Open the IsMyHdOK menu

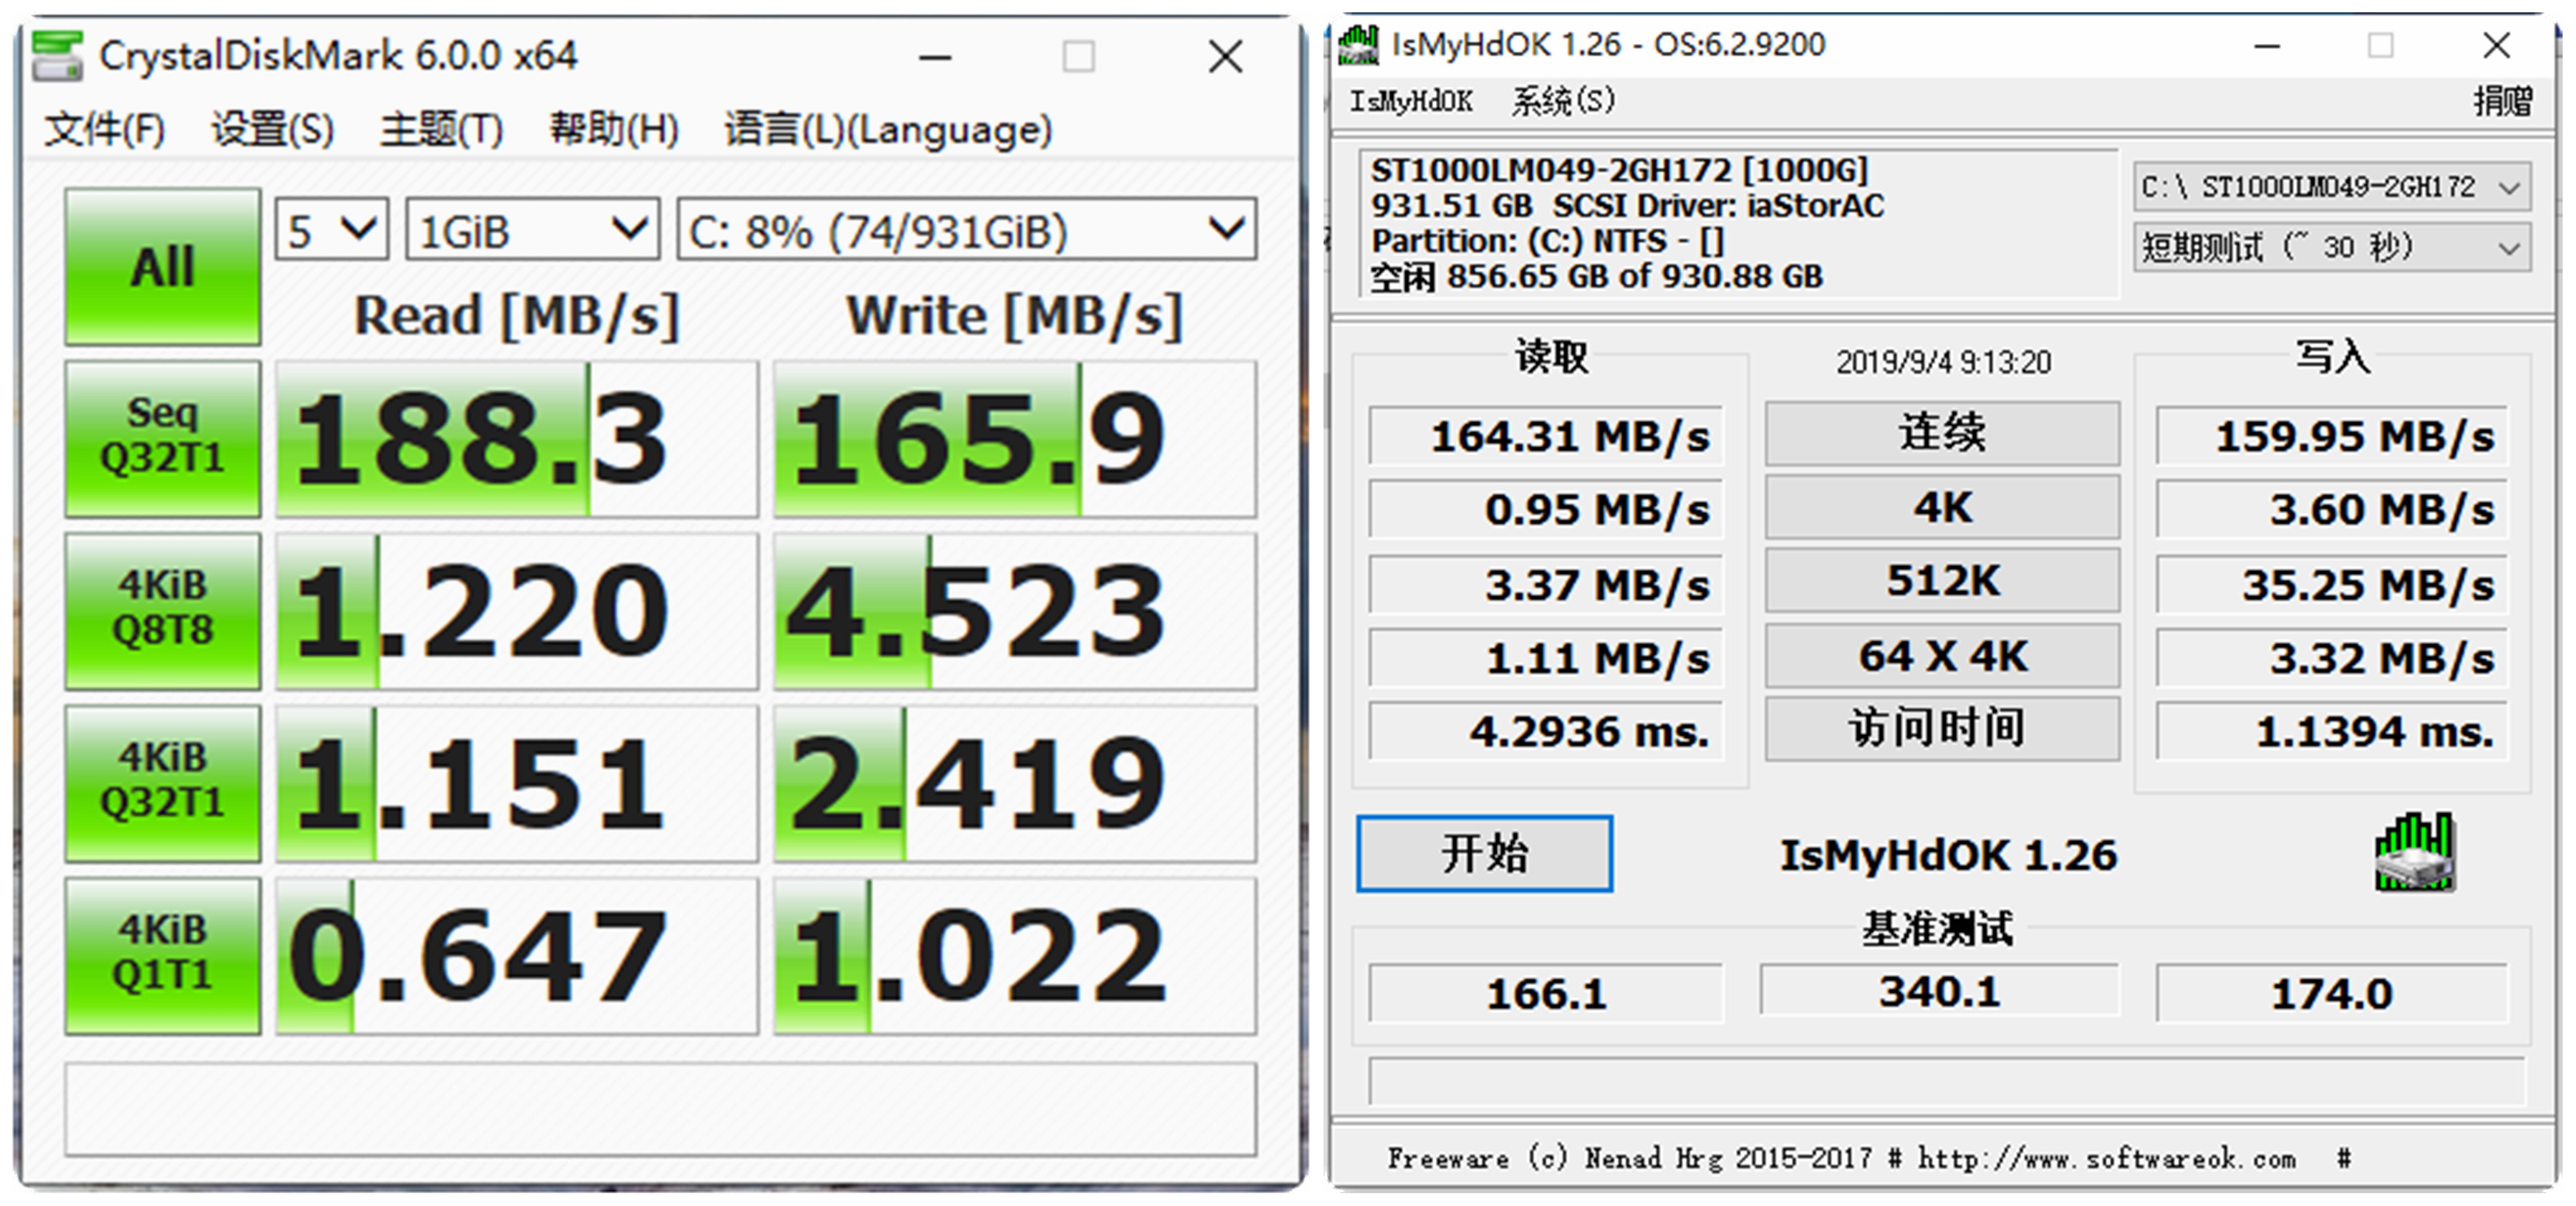[x=1412, y=101]
